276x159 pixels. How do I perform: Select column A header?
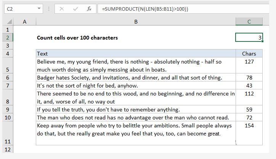[25, 22]
